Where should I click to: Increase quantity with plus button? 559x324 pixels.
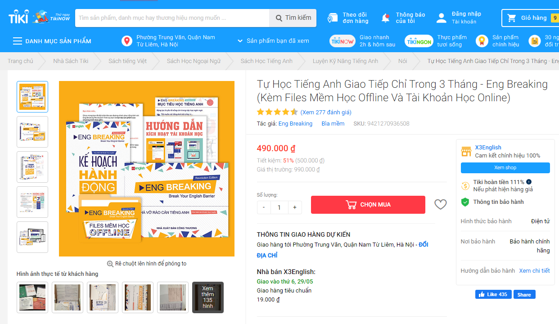295,207
